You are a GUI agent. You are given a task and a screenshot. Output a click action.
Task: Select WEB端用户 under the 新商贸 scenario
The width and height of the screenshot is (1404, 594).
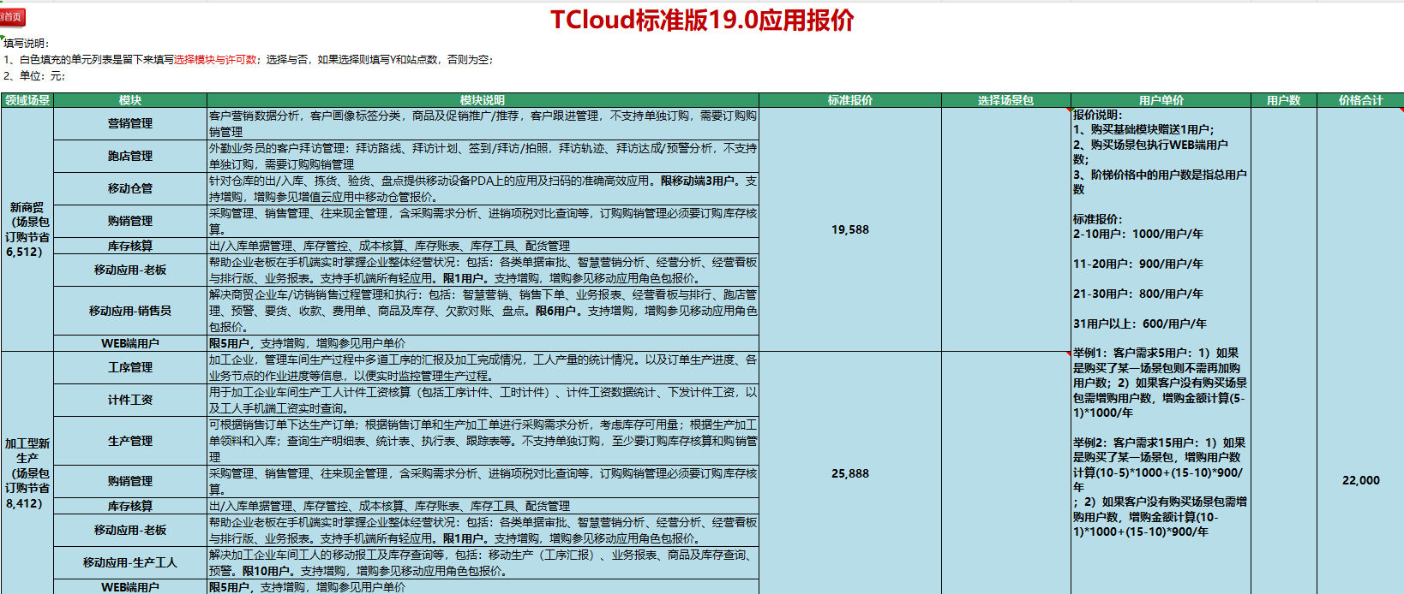point(130,343)
